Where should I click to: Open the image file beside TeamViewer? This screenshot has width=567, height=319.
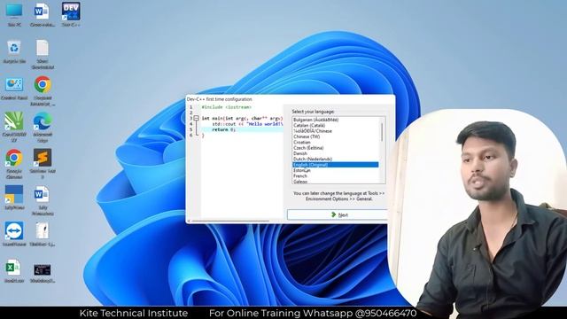tap(43, 234)
